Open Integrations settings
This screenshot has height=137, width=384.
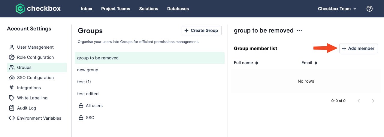(x=37, y=88)
